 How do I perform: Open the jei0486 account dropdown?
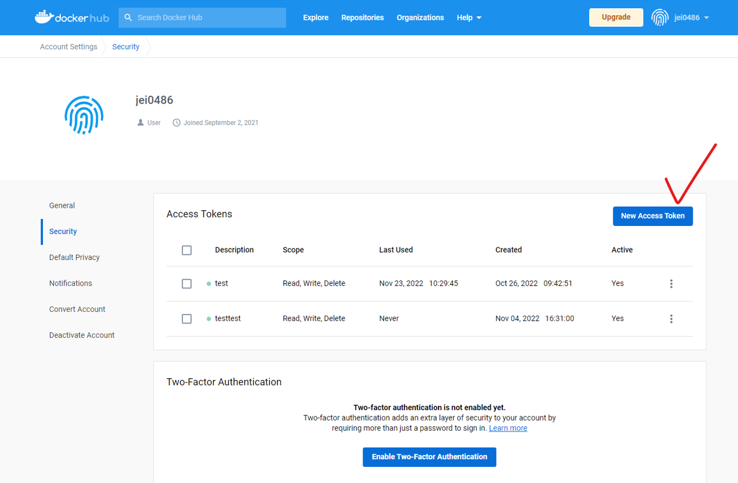(692, 17)
